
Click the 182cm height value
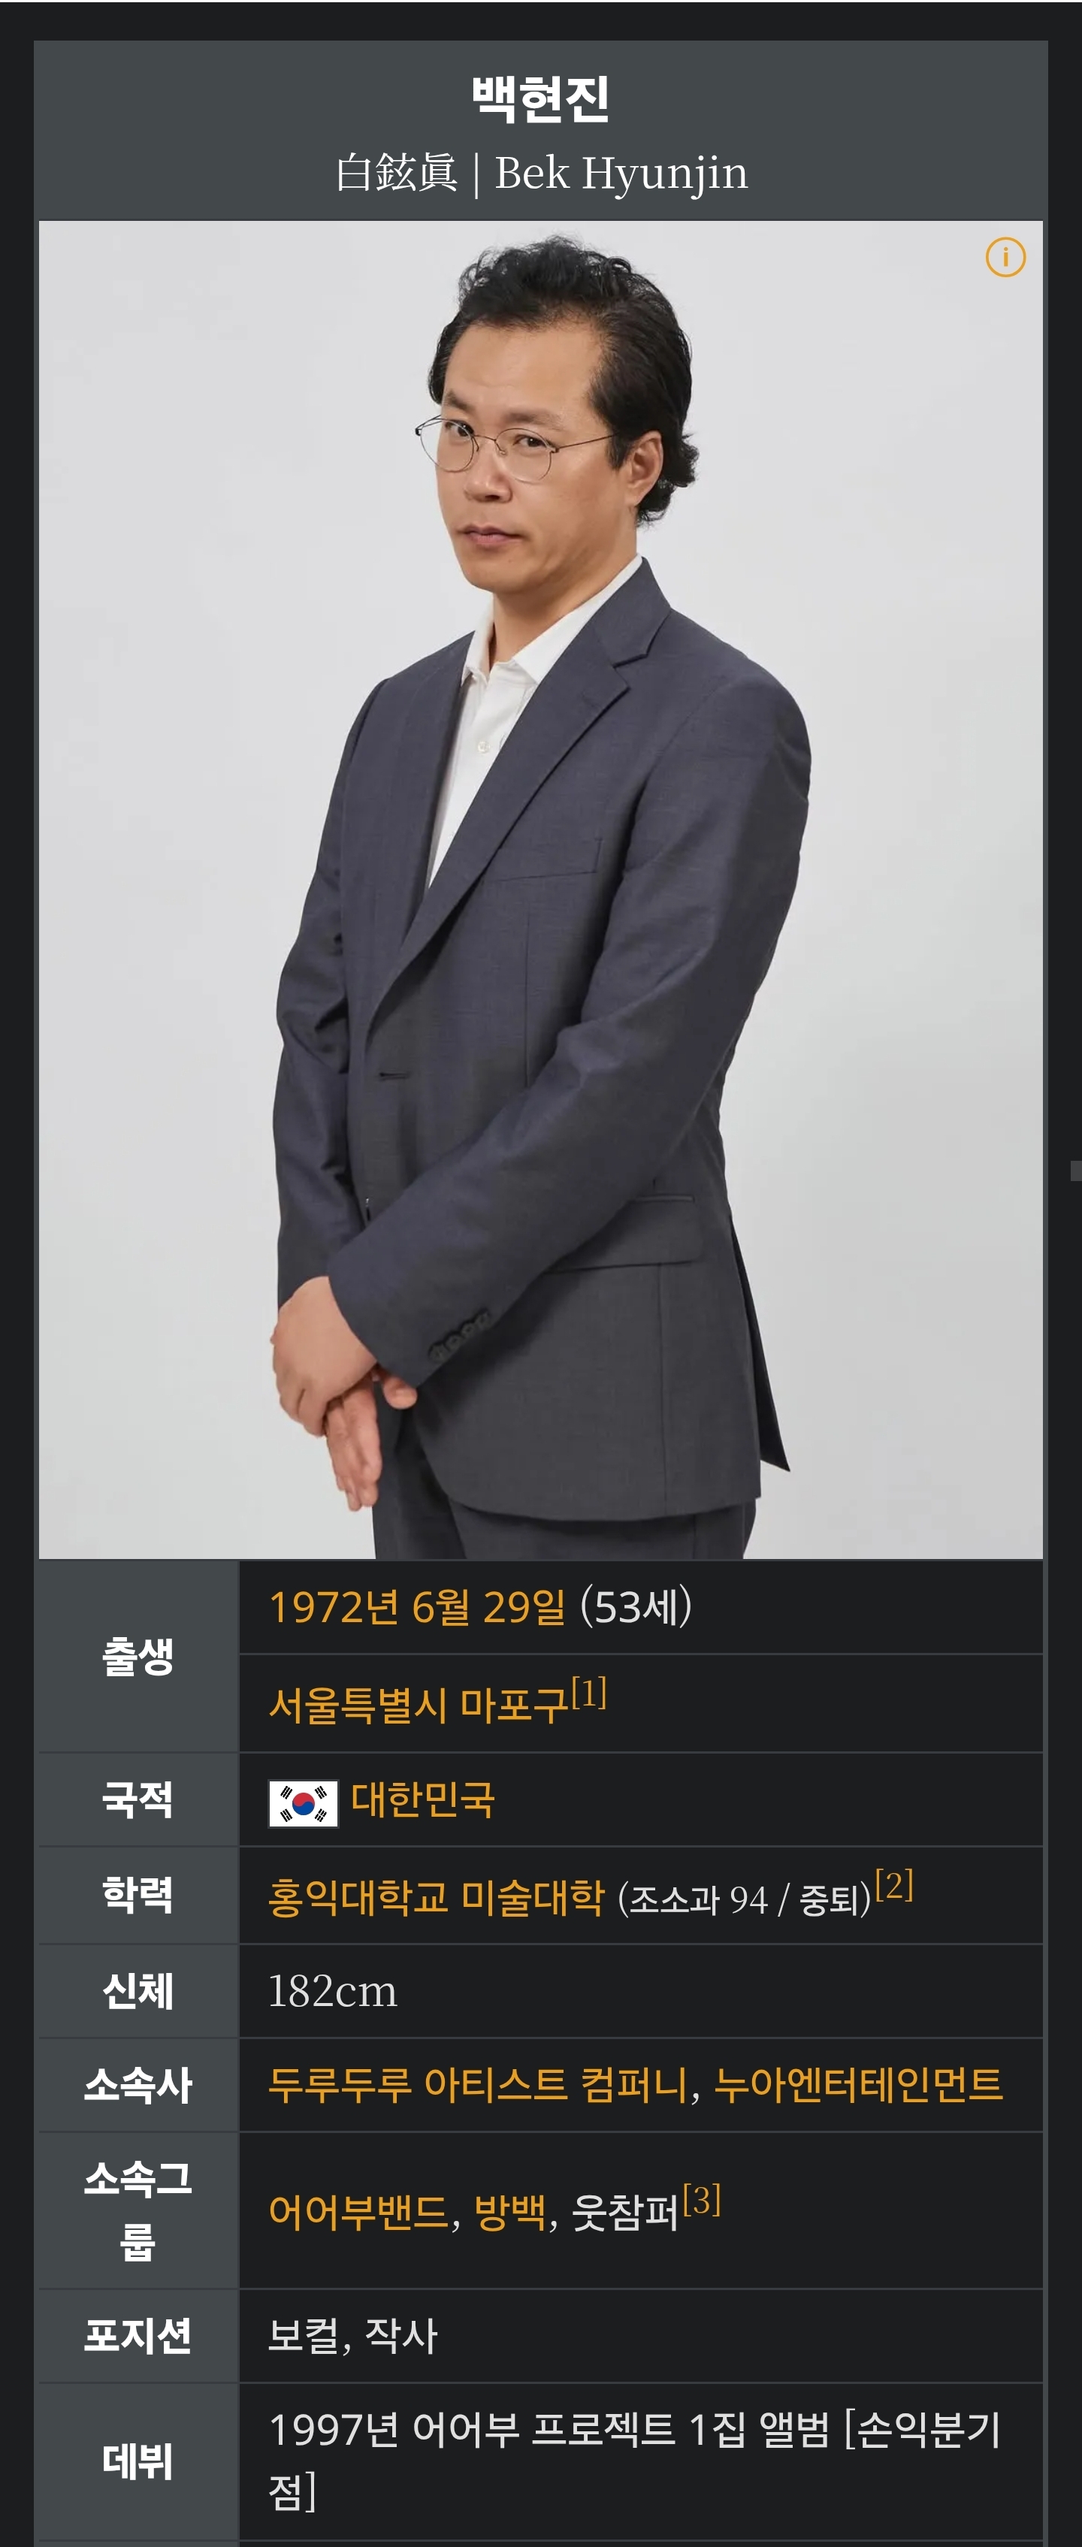tap(334, 1991)
